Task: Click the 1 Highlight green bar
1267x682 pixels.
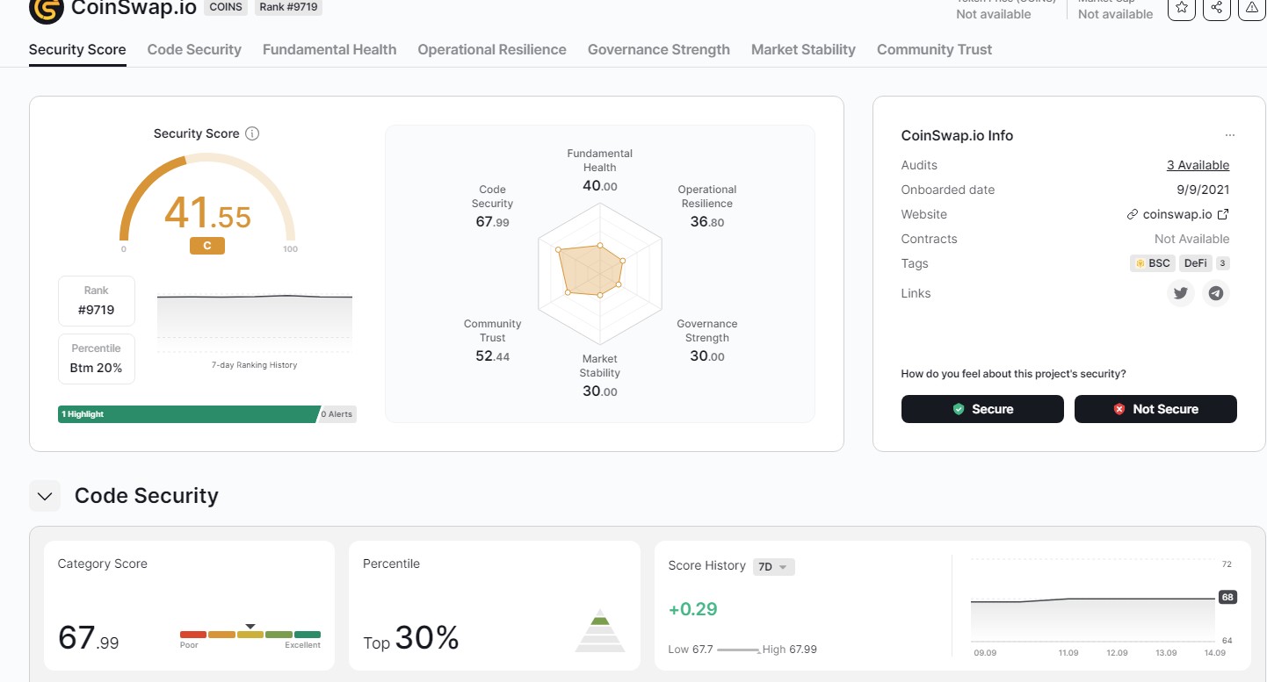Action: [x=187, y=414]
